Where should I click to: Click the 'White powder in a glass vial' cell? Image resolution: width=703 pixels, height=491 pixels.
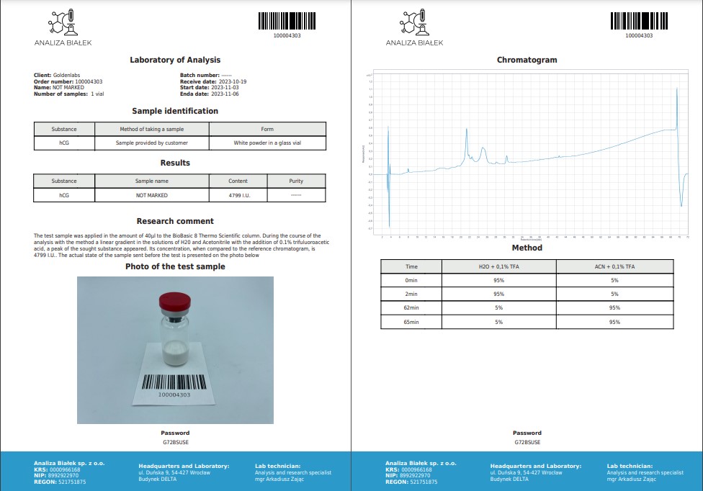(267, 143)
